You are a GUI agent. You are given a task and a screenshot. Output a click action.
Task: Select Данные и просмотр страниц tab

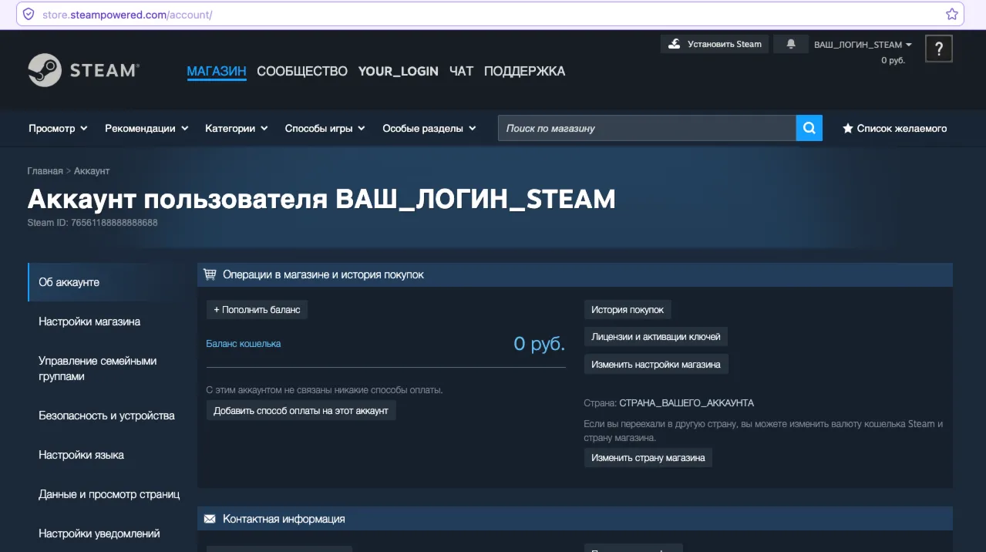(x=109, y=494)
